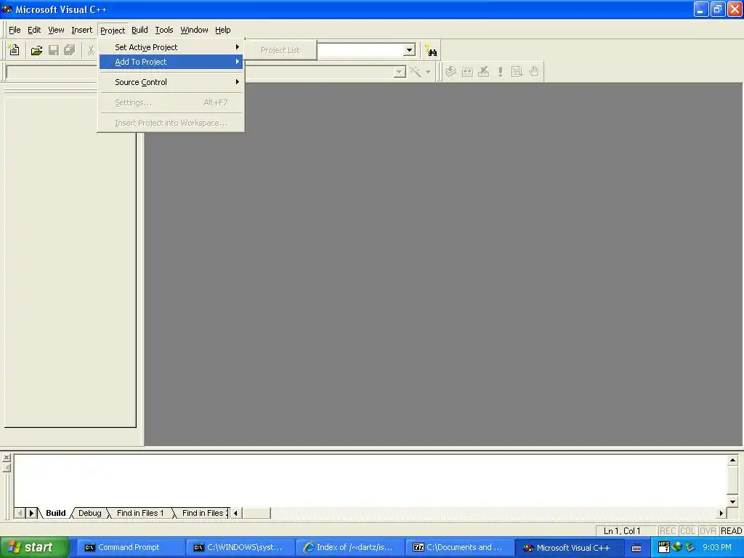Open the find combo box dropdown arrow
The height and width of the screenshot is (558, 744).
(x=409, y=50)
